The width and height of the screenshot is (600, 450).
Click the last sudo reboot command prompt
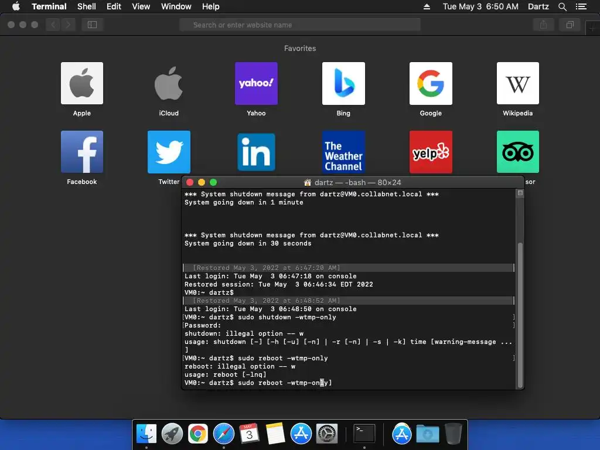coord(258,383)
